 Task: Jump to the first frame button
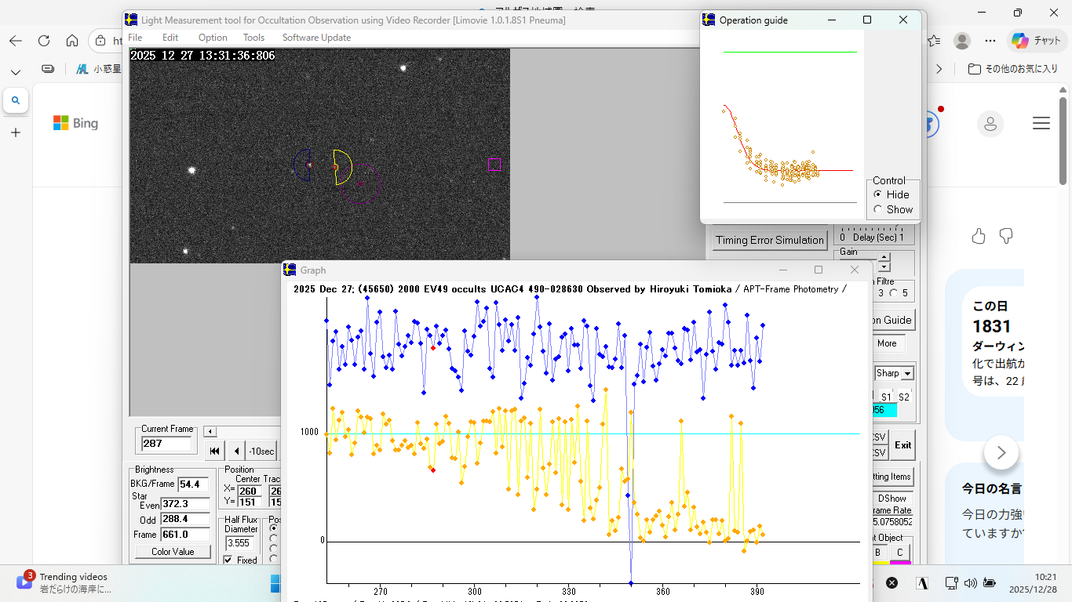(x=214, y=451)
